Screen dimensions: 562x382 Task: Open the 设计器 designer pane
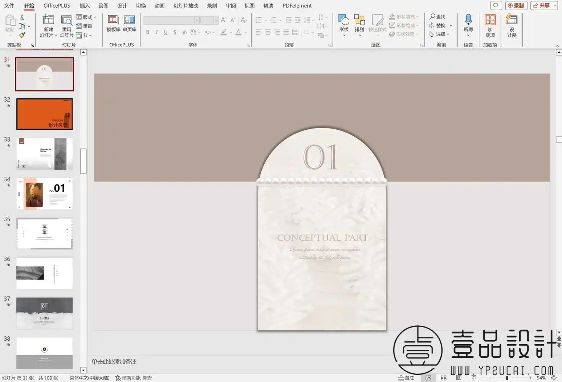coord(512,26)
